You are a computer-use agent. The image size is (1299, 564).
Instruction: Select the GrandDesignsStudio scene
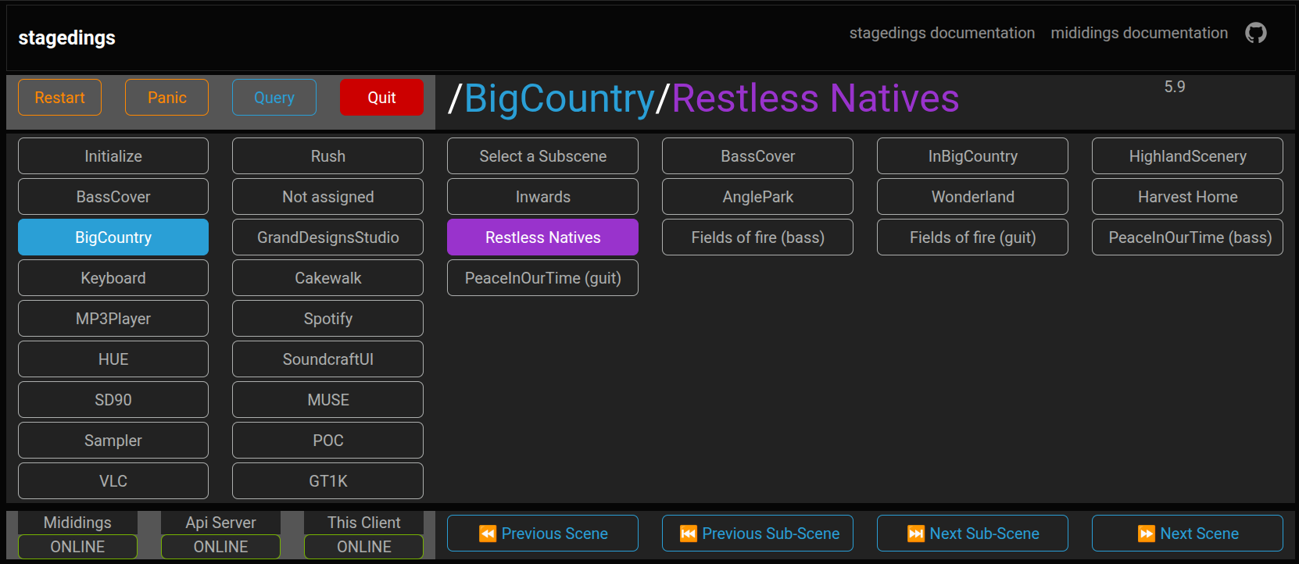click(x=327, y=237)
